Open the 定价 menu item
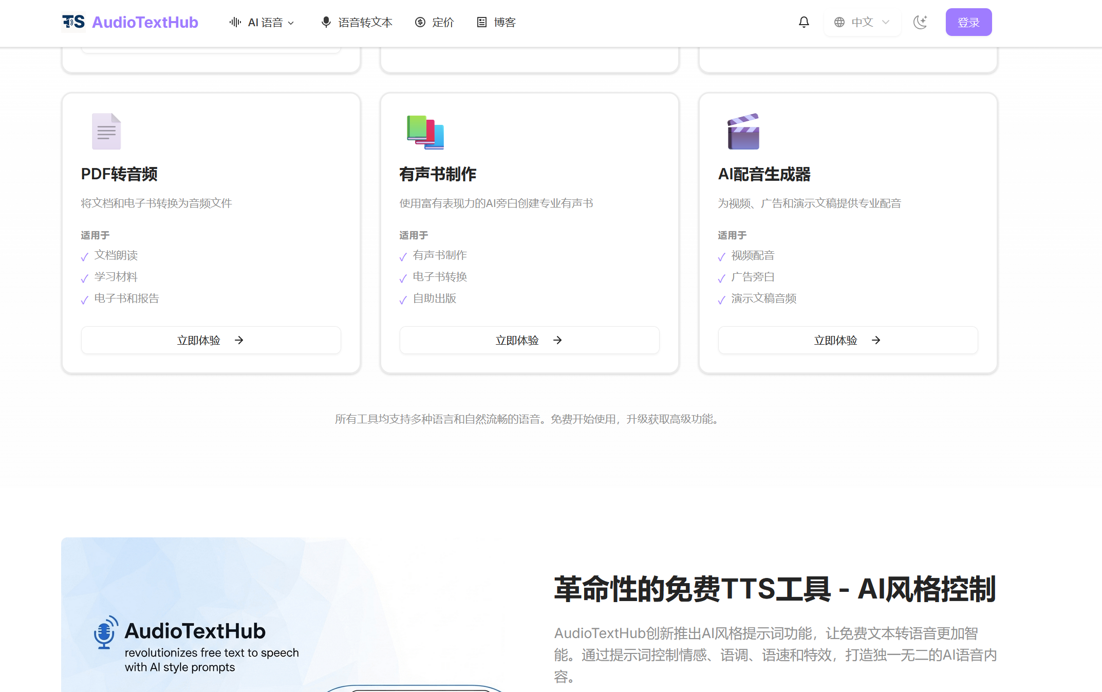Viewport: 1102px width, 692px height. 434,22
